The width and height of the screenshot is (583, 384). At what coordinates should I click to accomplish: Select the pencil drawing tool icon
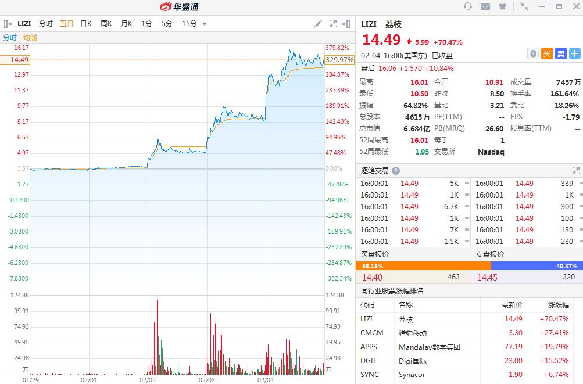318,24
